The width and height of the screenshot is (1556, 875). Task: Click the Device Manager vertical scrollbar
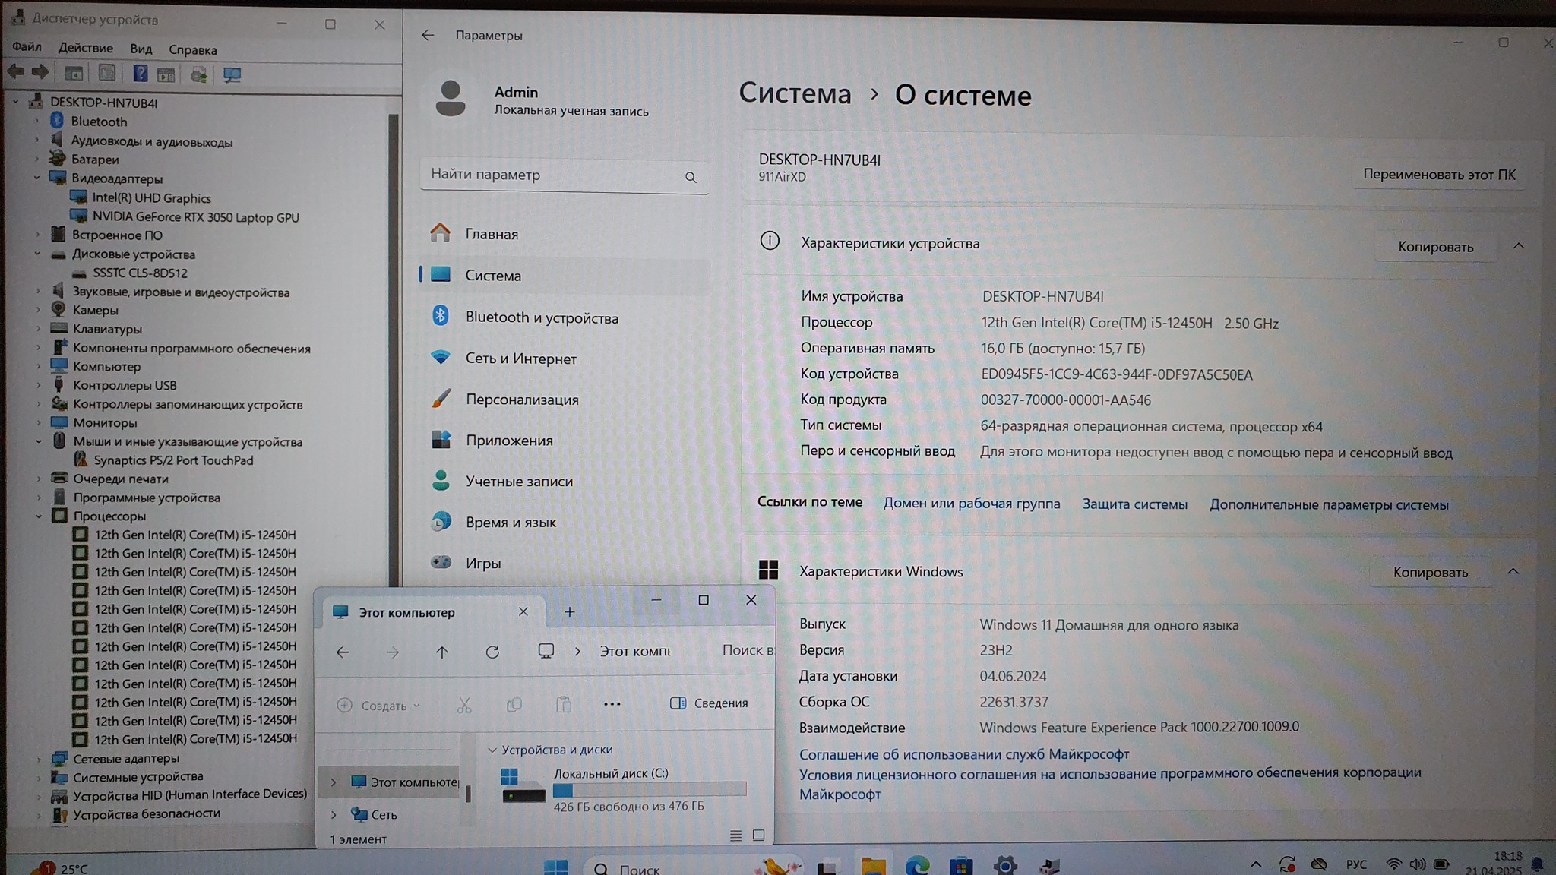tap(393, 342)
